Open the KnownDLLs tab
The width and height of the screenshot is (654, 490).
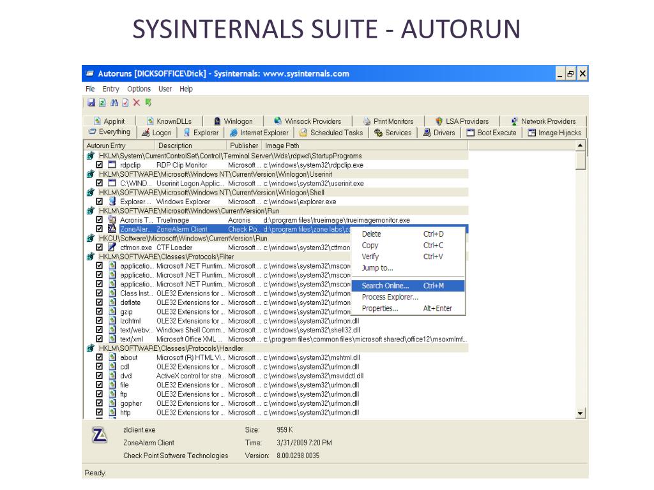169,121
